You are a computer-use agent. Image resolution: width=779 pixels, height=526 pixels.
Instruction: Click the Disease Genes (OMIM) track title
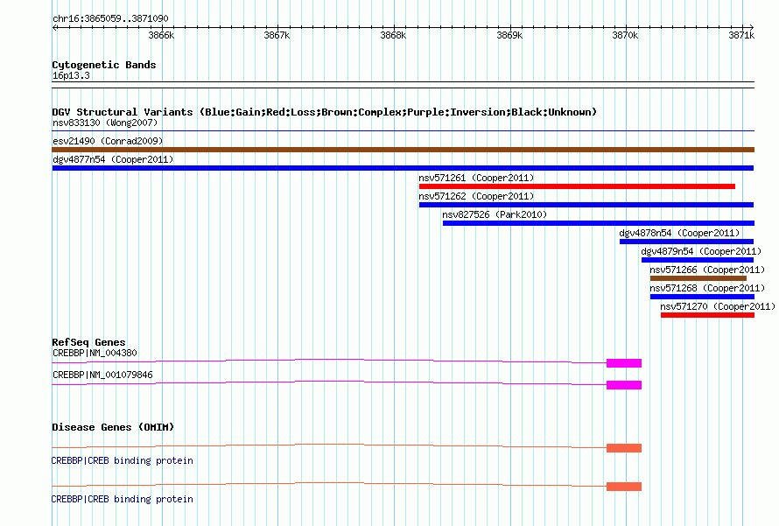[x=113, y=427]
